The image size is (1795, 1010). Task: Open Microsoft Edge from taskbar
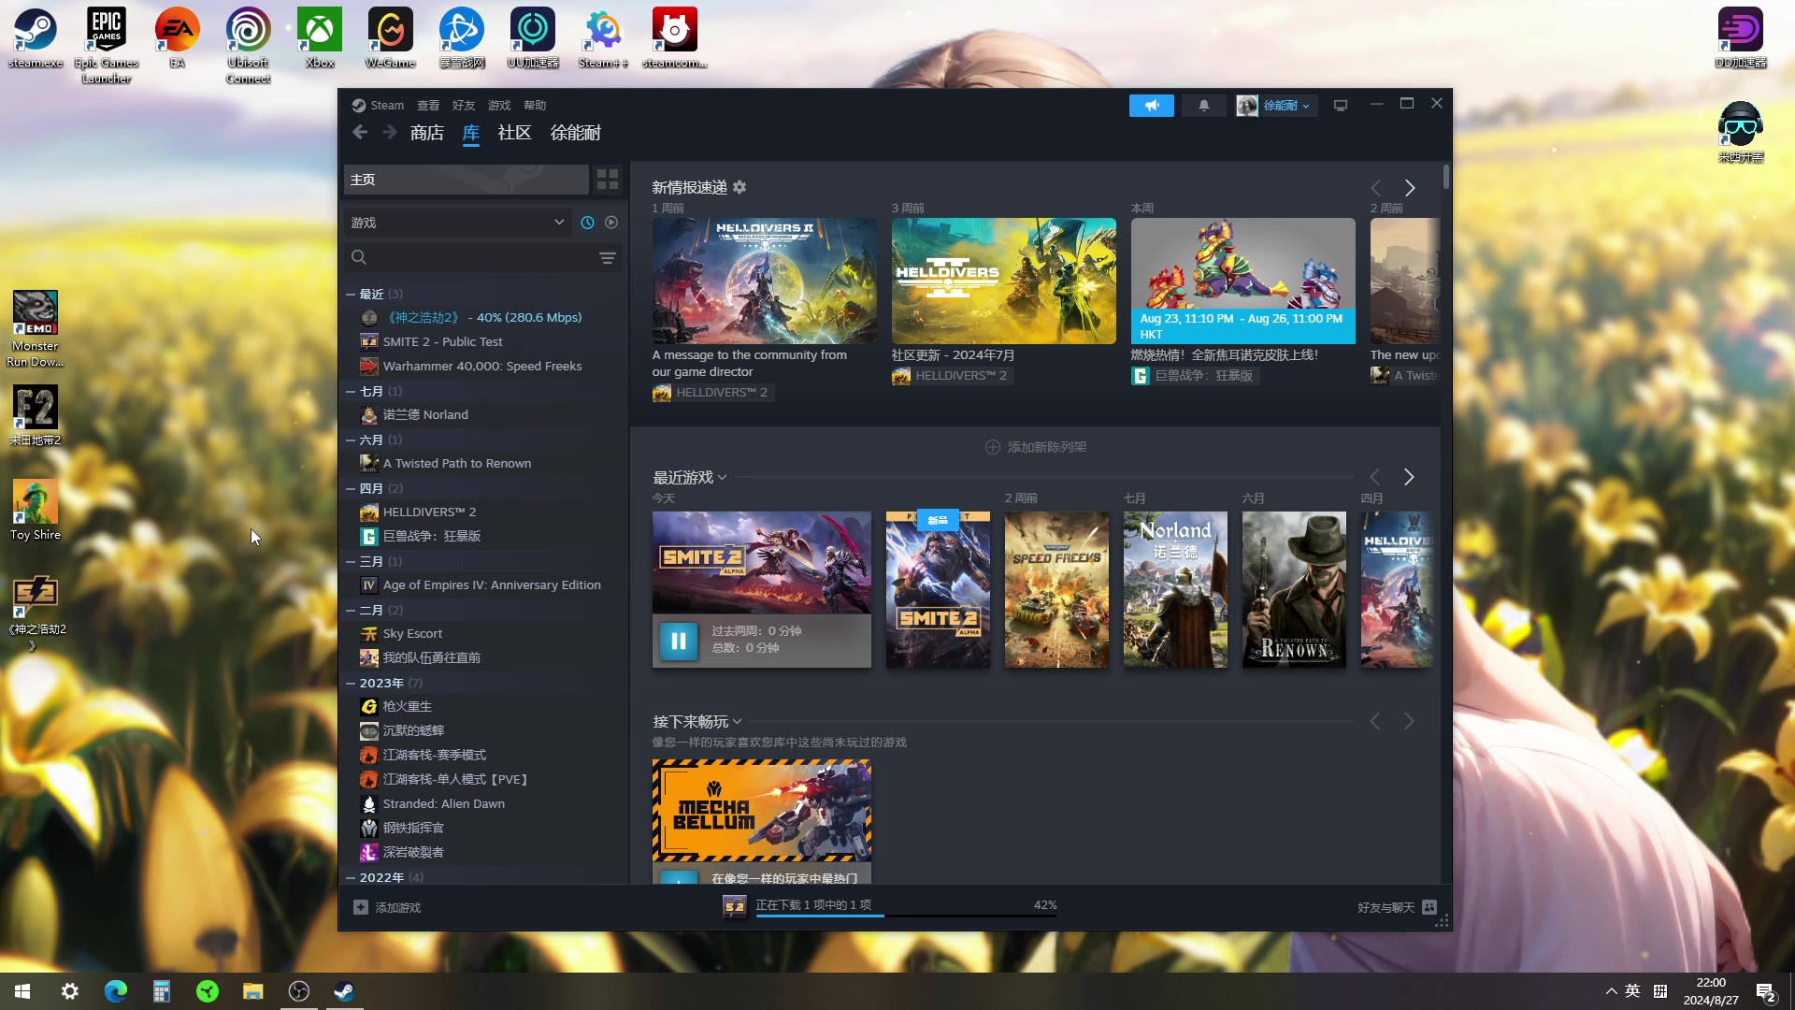click(116, 991)
